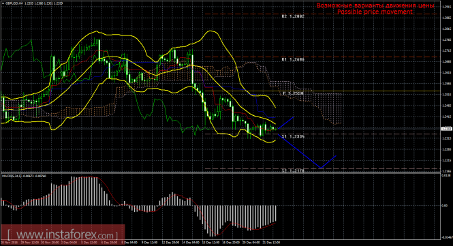Click the MACD indicator label
Viewport: 453px width, 246px height.
24,176
